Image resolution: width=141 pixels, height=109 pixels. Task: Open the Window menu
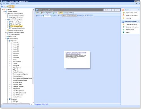click(13, 4)
